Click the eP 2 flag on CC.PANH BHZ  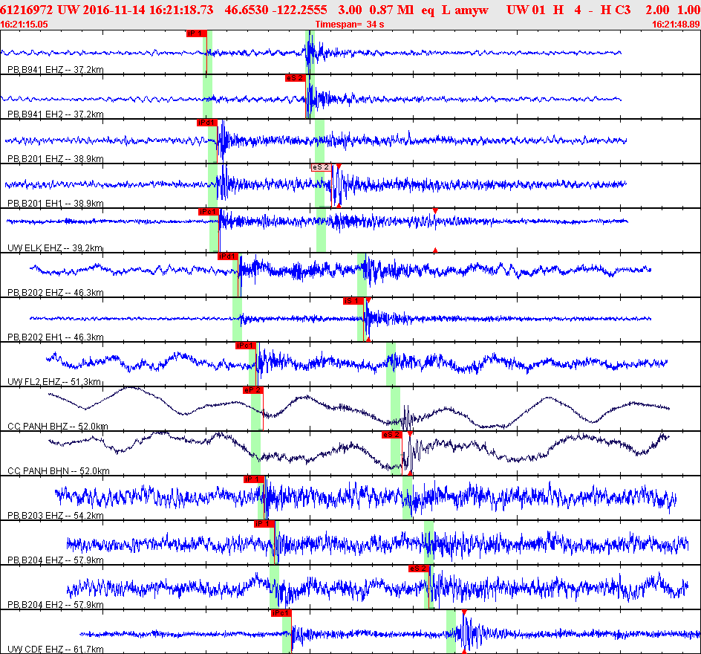(252, 390)
